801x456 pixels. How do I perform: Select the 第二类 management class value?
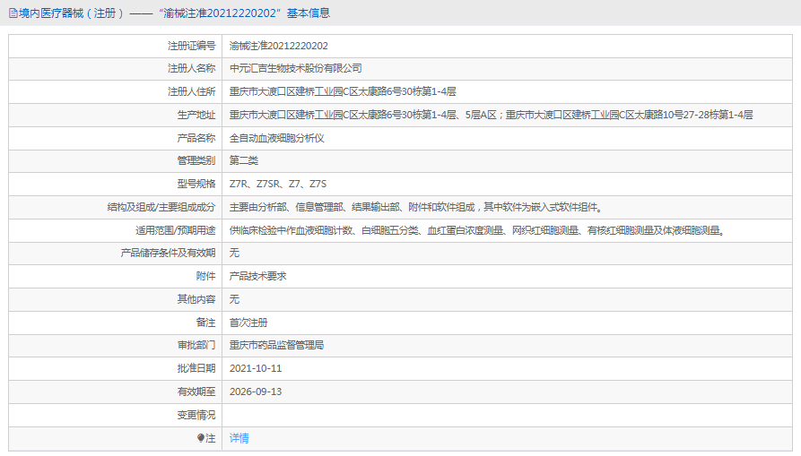pos(244,160)
